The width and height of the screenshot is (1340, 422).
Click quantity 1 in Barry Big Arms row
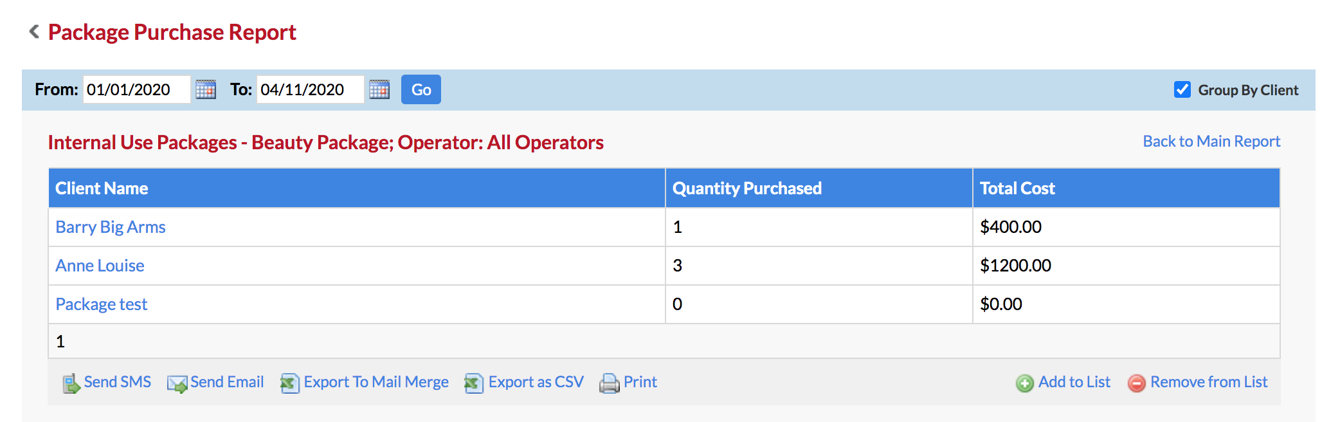(x=819, y=227)
